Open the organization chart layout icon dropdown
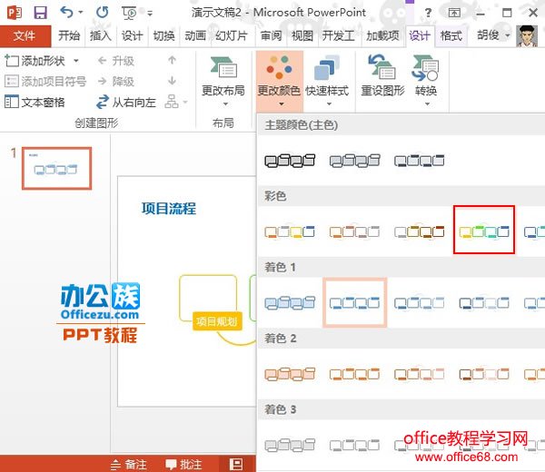545x472 pixels. (x=176, y=102)
